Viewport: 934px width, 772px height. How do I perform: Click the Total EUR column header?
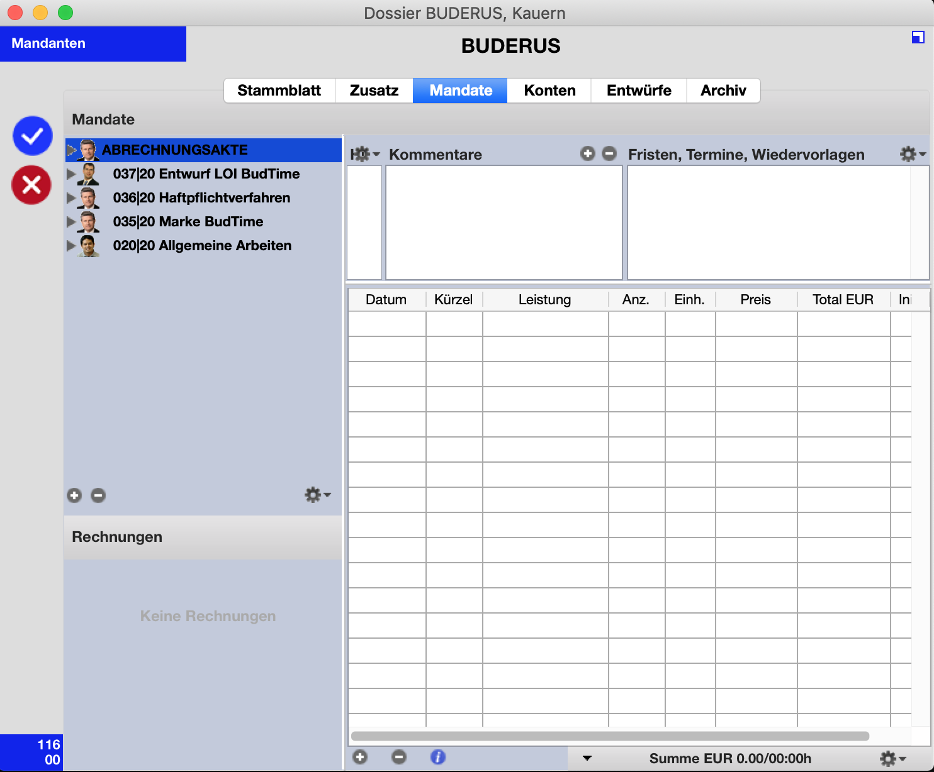(x=843, y=300)
